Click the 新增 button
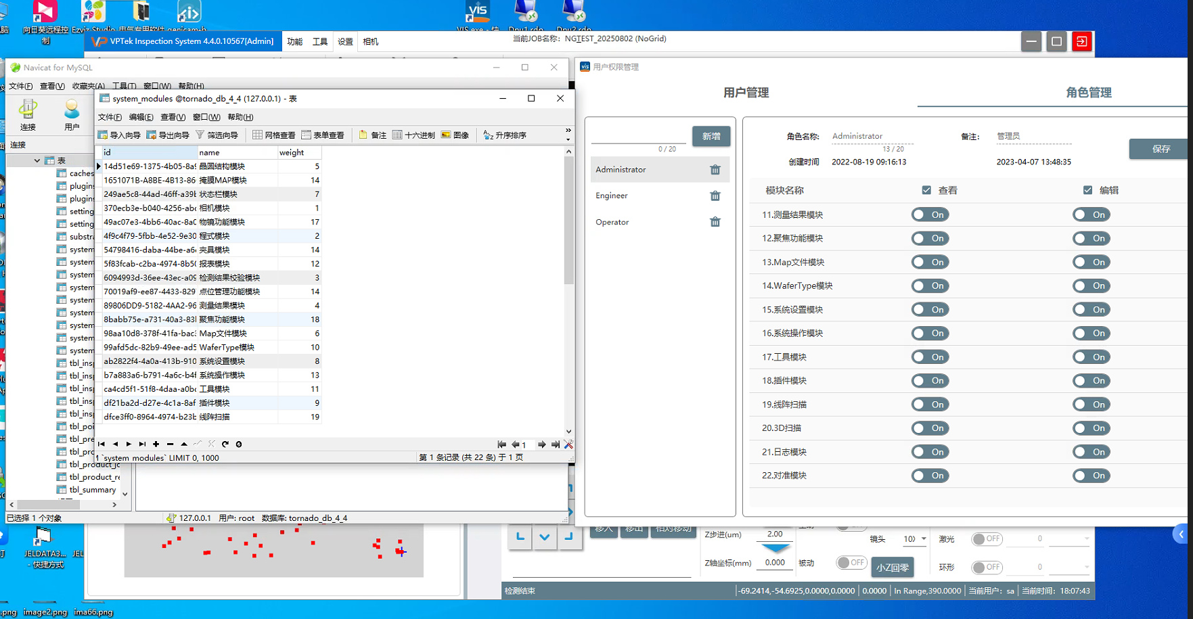Screen dimensions: 1193x619 tap(711, 137)
